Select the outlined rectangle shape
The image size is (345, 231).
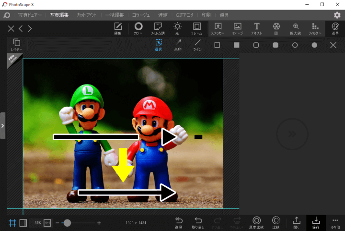pyautogui.click(x=217, y=45)
